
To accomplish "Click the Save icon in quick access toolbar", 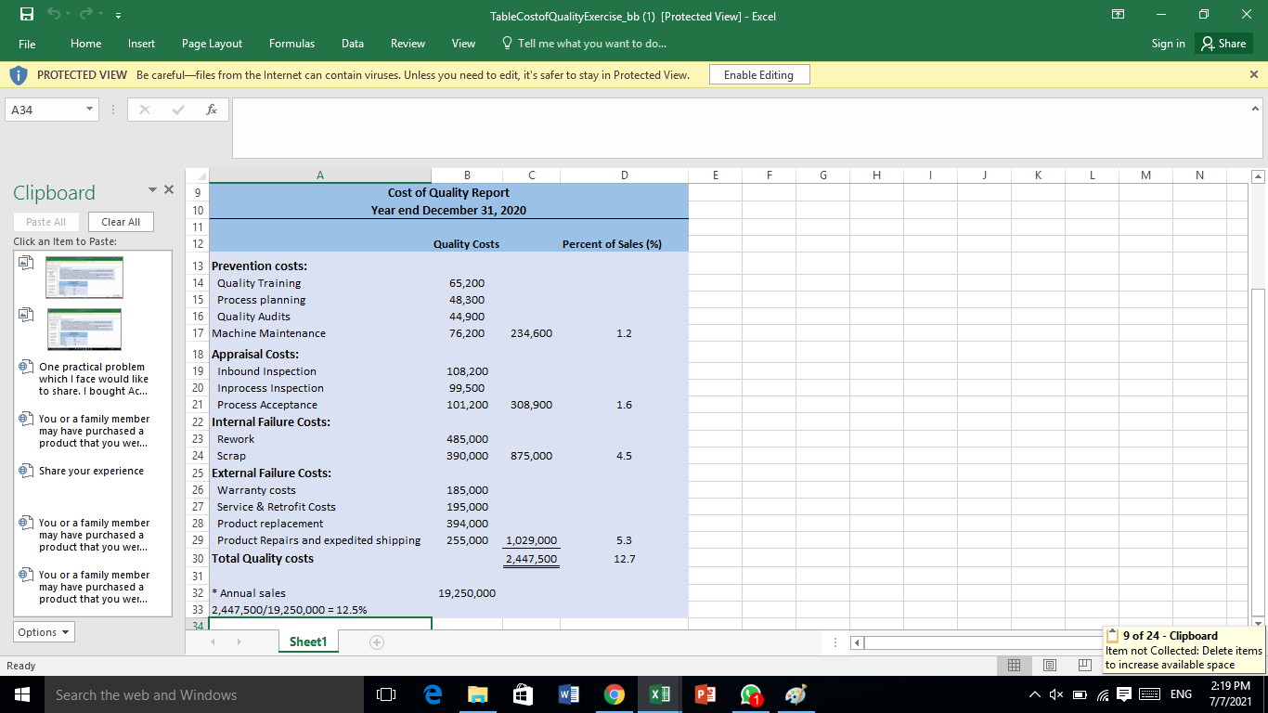I will 29,16.
